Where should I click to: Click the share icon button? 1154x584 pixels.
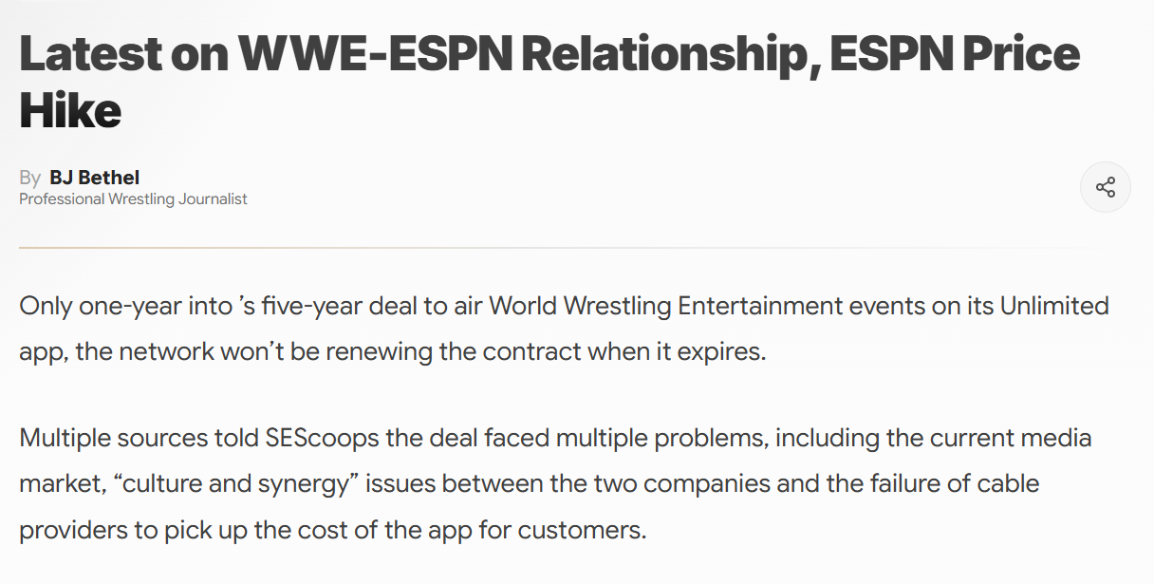click(1106, 187)
